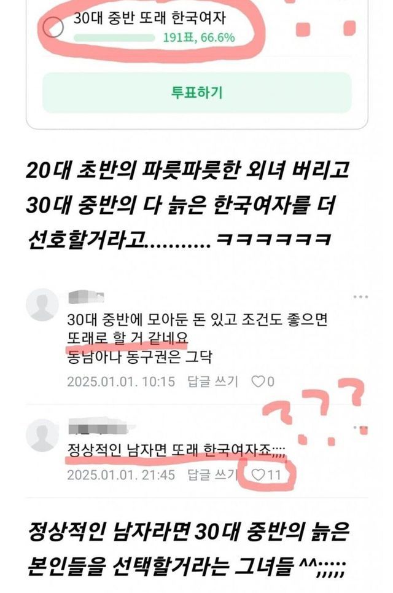Open first comment's three-dot more menu
Image resolution: width=393 pixels, height=593 pixels.
click(360, 296)
